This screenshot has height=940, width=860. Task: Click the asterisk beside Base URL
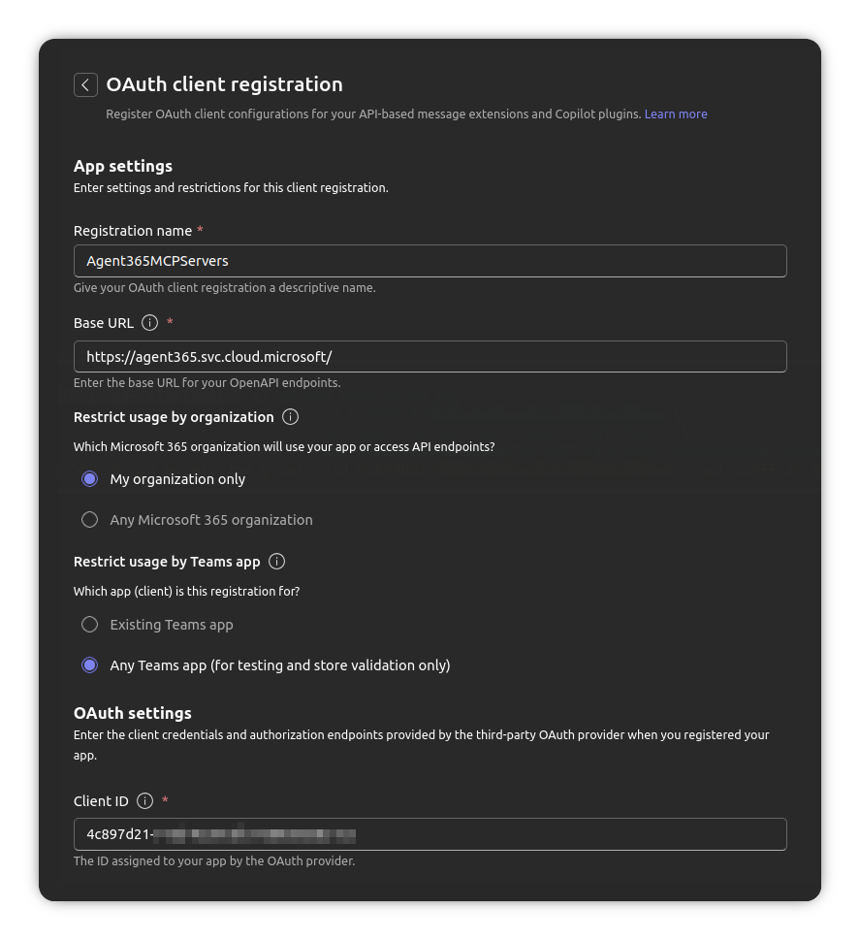tap(170, 323)
